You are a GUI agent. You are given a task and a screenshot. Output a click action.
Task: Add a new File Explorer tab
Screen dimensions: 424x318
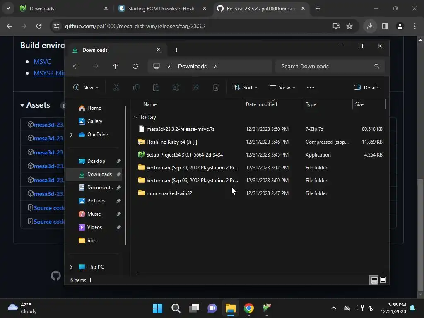click(176, 50)
